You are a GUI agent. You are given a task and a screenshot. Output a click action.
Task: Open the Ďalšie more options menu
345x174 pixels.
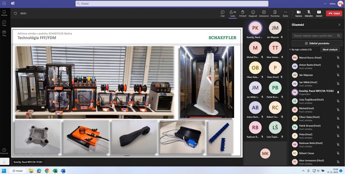pyautogui.click(x=285, y=13)
